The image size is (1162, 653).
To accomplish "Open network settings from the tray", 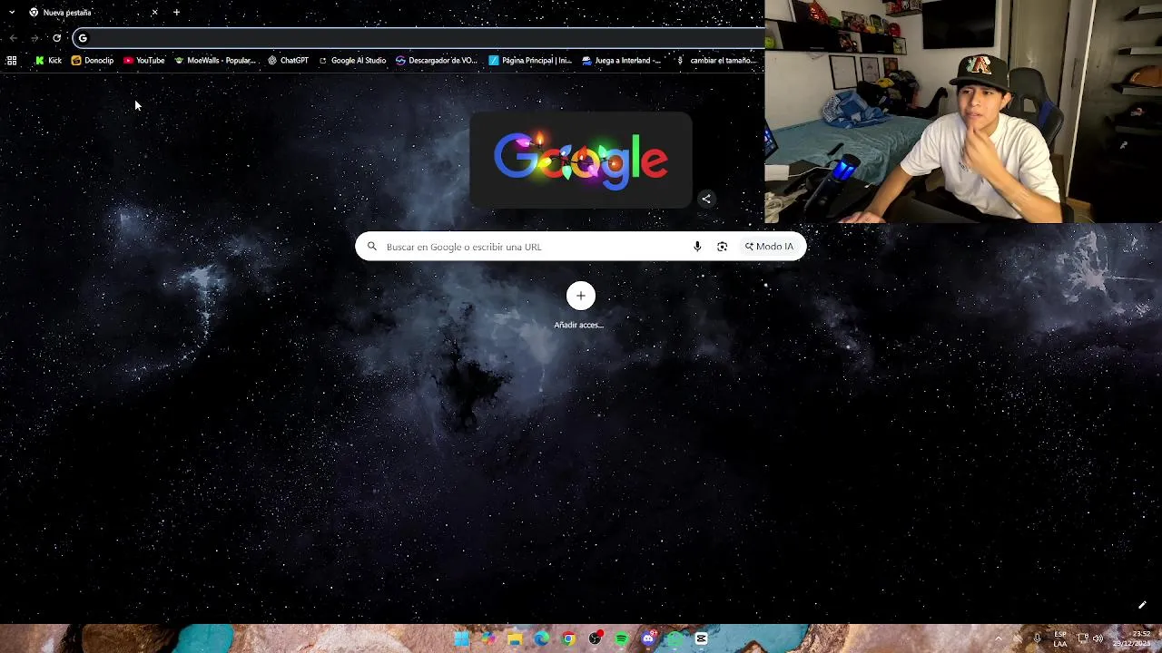I will point(1083,638).
